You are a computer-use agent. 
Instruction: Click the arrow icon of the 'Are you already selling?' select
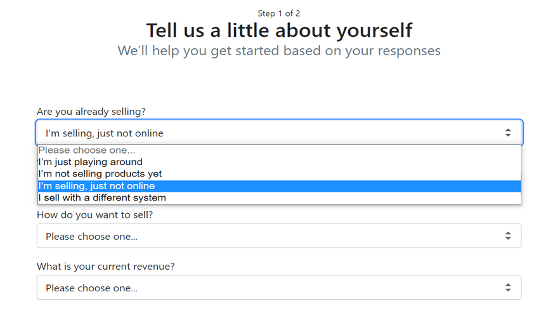tap(507, 133)
